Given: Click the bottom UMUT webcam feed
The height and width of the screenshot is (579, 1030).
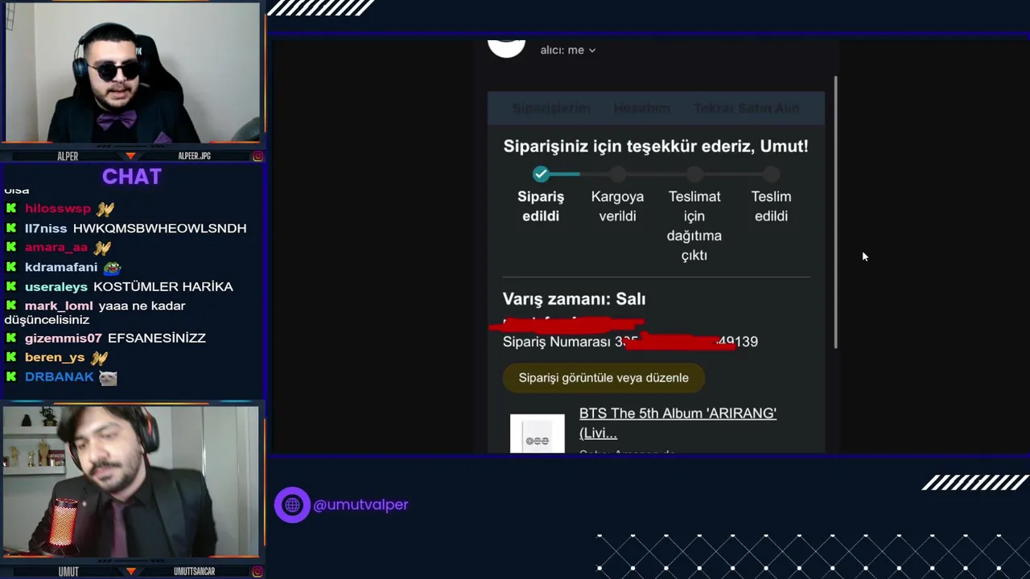Looking at the screenshot, I should coord(131,481).
